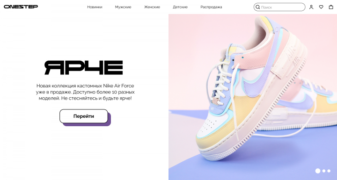
Task: Click lilac Nike swoosh on front sneaker
Action: point(256,84)
